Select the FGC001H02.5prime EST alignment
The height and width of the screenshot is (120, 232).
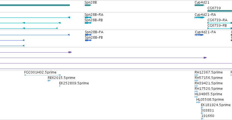(42, 75)
